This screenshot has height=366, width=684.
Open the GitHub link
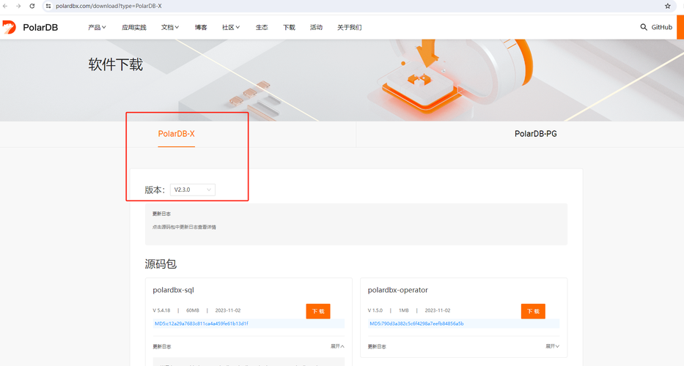point(662,27)
